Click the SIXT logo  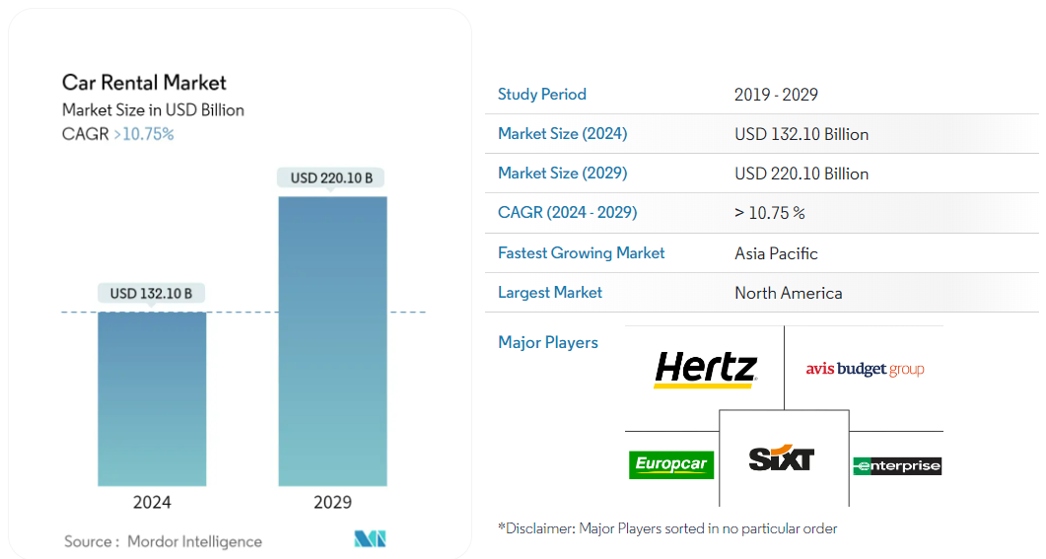pos(782,458)
